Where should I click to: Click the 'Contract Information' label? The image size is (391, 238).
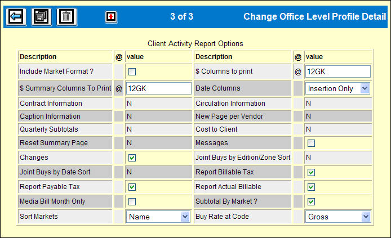[x=51, y=104]
